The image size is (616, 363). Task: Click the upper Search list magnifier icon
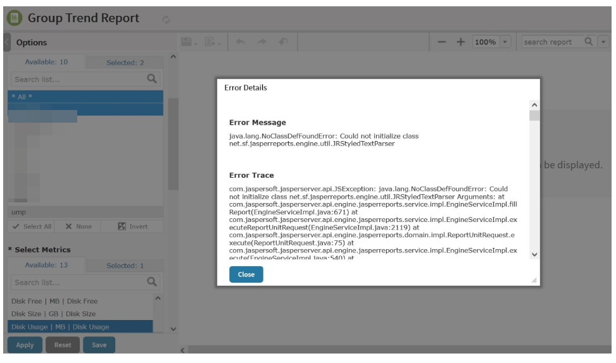click(152, 79)
